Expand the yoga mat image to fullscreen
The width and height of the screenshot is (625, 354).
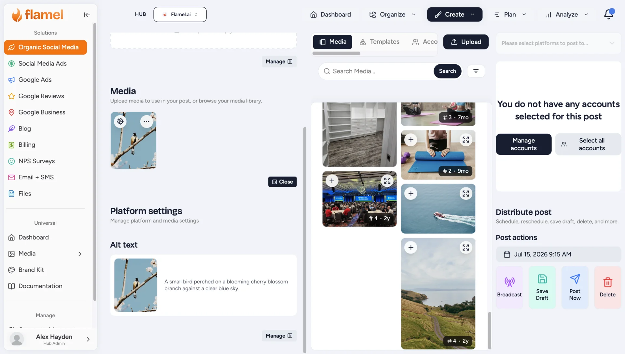click(x=466, y=140)
